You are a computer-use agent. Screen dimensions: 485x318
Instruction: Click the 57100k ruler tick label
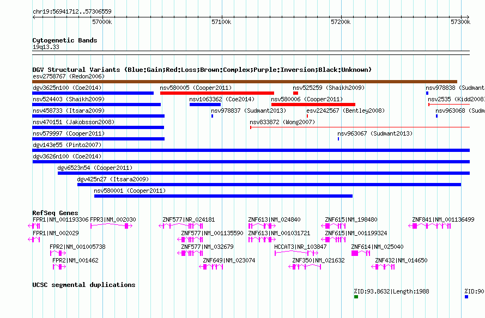pyautogui.click(x=221, y=22)
